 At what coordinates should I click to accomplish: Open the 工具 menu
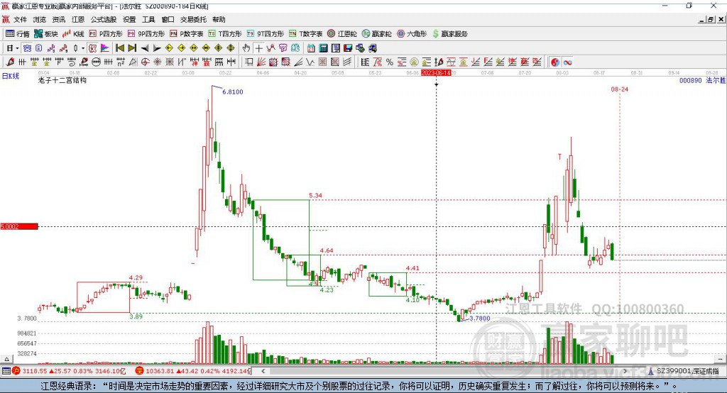(x=148, y=19)
